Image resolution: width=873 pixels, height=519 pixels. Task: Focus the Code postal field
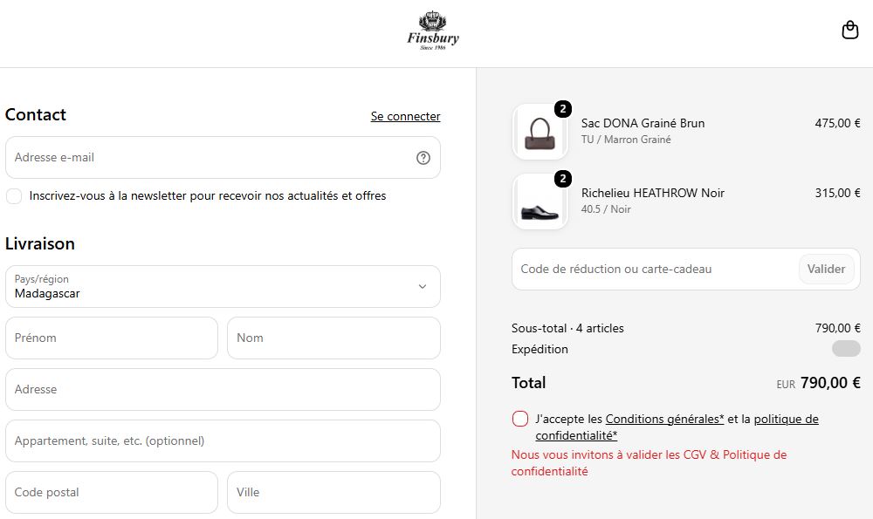[112, 492]
